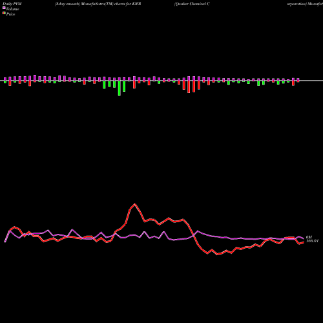Click the 'Daily PVM' title text
This screenshot has height=323, width=323.
click(x=12, y=4)
